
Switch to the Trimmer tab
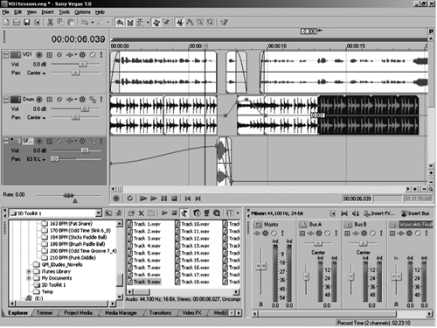pyautogui.click(x=45, y=313)
